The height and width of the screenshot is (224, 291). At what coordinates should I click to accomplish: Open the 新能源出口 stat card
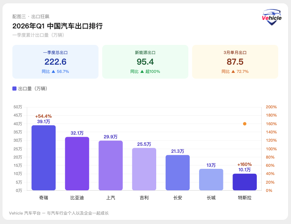click(x=145, y=62)
